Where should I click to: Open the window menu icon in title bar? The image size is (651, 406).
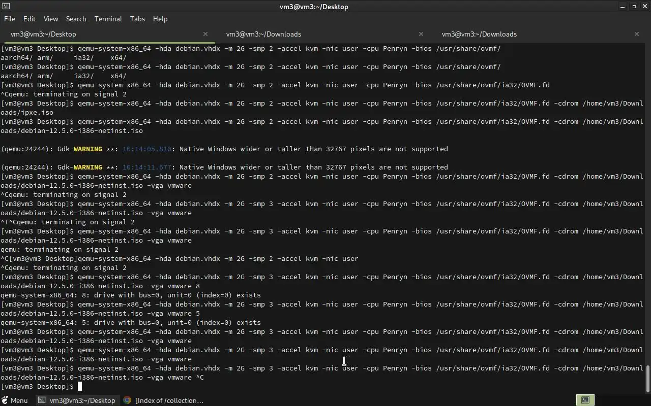pyautogui.click(x=5, y=7)
